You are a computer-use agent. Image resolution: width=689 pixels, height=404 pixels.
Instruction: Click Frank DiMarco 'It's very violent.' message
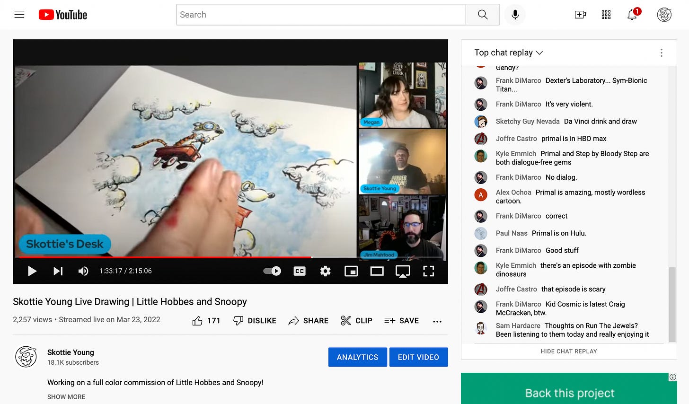[x=569, y=105]
